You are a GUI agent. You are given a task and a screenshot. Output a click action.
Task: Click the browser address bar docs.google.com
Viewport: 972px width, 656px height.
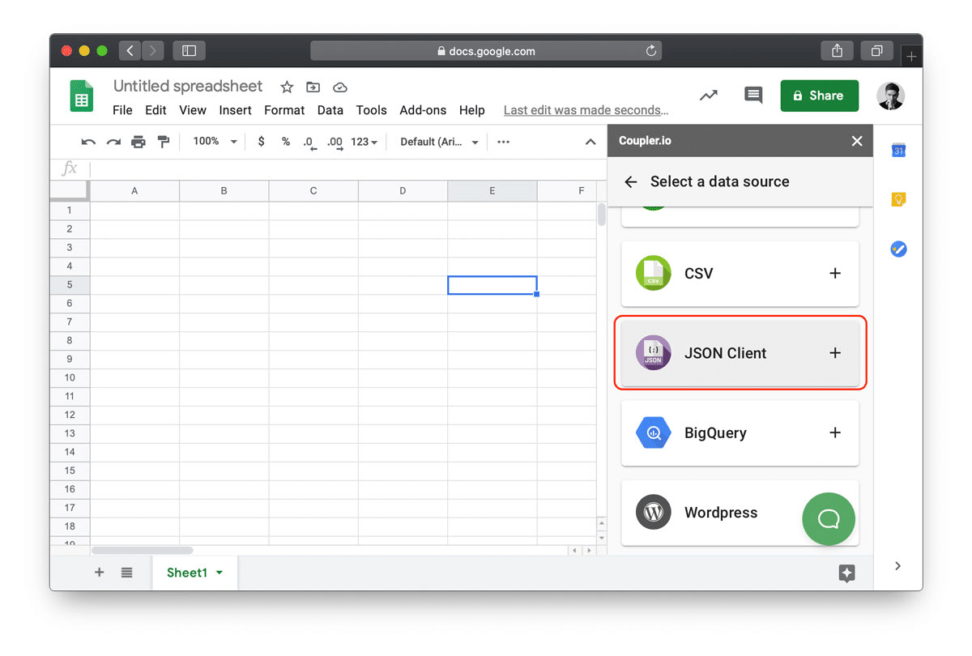click(486, 51)
